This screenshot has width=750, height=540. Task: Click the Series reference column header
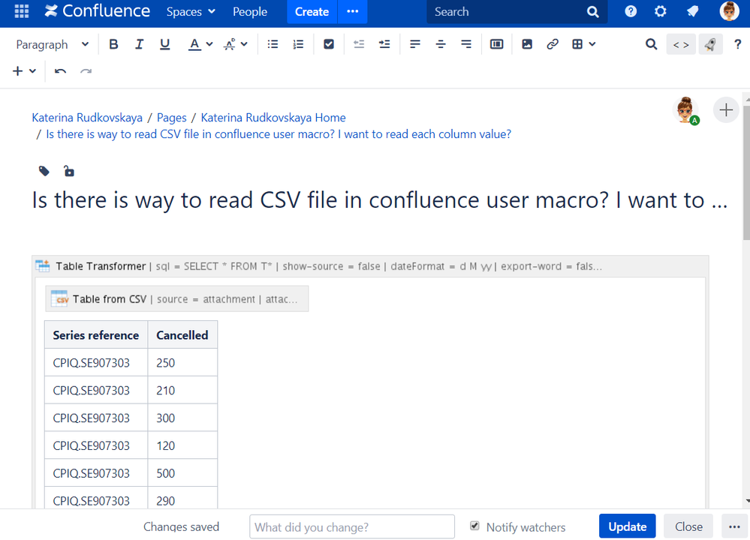95,335
